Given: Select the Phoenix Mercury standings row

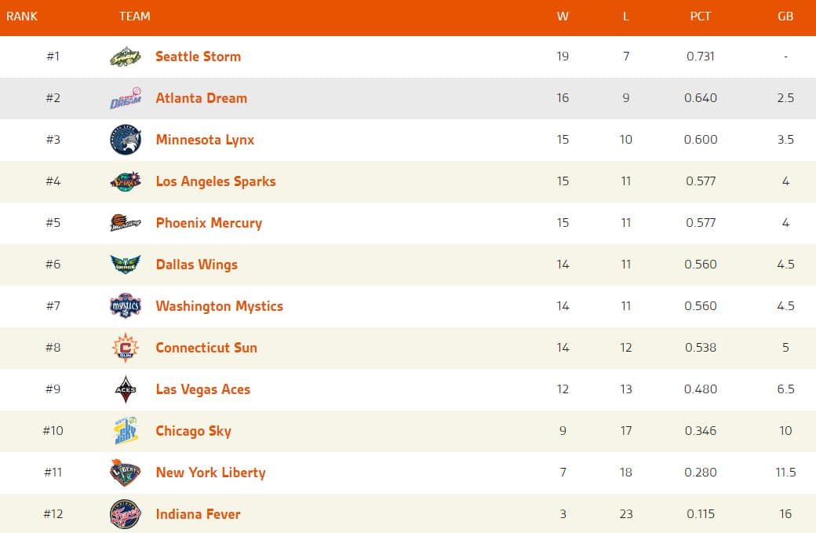Looking at the screenshot, I should click(x=408, y=223).
